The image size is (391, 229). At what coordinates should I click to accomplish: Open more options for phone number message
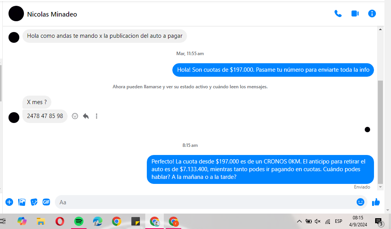[97, 116]
